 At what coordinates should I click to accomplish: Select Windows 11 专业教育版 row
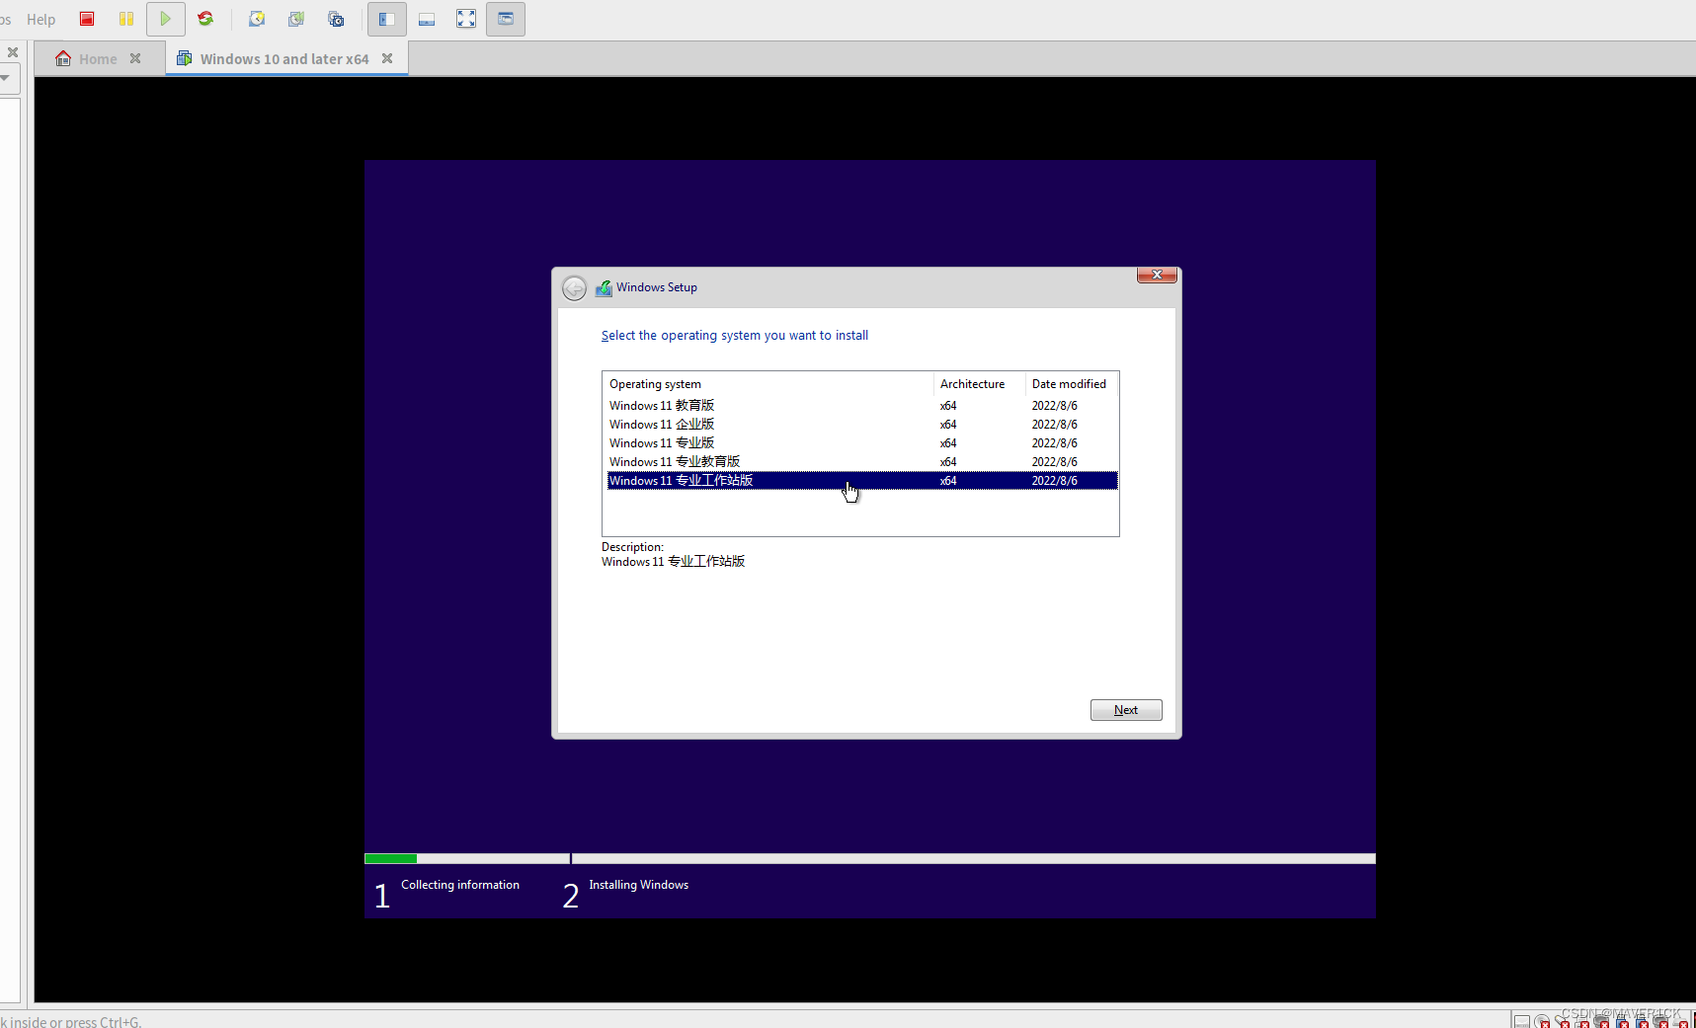(861, 462)
